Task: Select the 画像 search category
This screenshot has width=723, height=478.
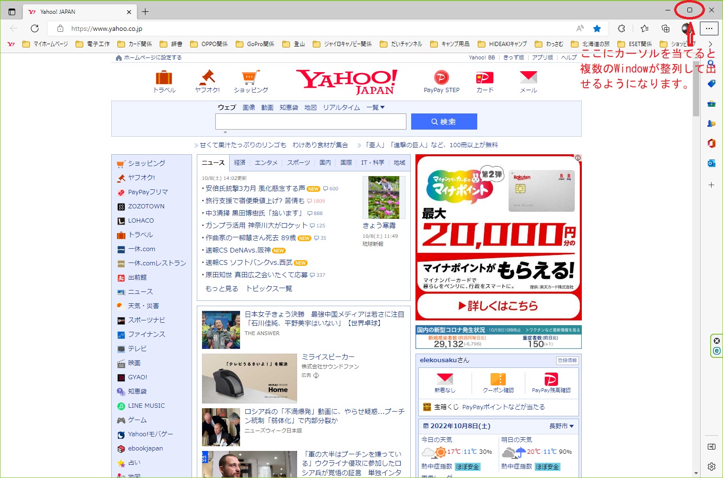Action: click(249, 107)
